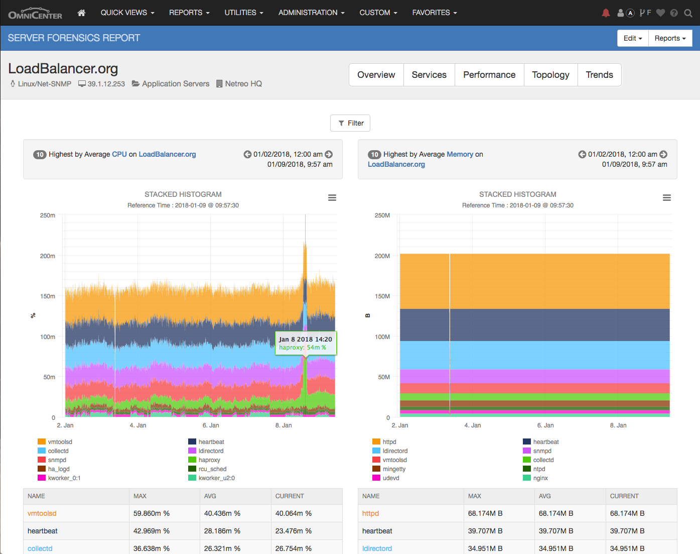700x554 pixels.
Task: Switch to the Performance tab
Action: click(489, 75)
